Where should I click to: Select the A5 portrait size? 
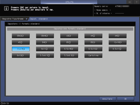[21, 42]
